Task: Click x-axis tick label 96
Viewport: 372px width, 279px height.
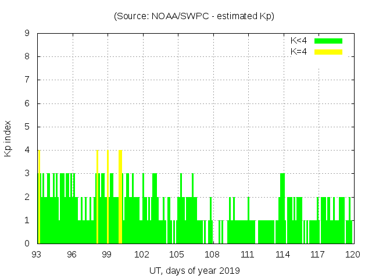Action: point(72,255)
